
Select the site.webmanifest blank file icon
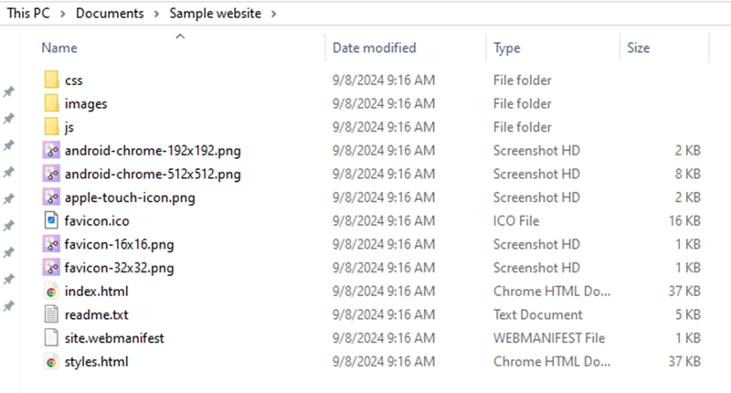pyautogui.click(x=51, y=337)
